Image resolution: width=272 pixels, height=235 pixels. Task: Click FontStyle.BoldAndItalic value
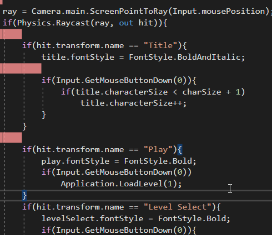pos(185,57)
